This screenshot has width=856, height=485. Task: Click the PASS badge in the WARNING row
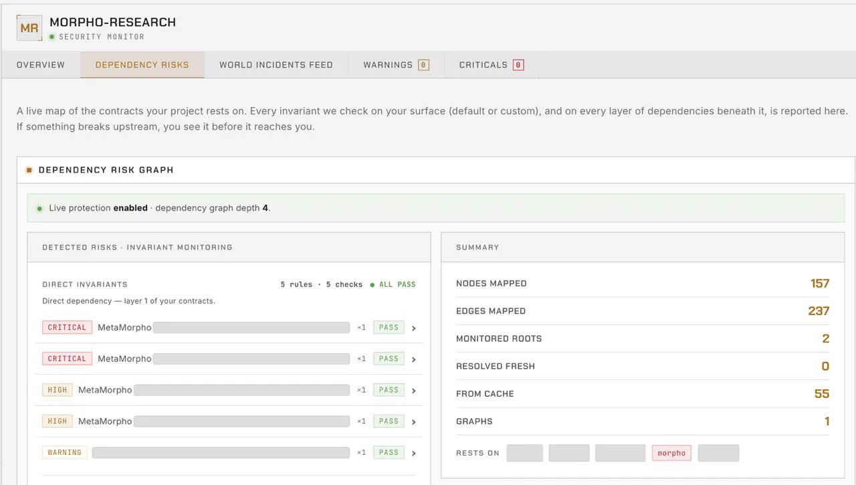click(389, 452)
